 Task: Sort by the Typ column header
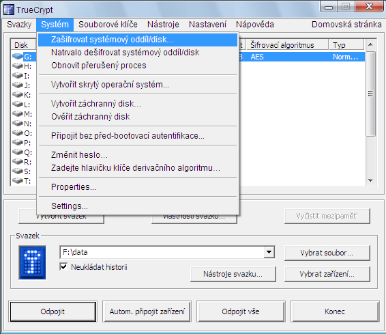click(x=346, y=45)
